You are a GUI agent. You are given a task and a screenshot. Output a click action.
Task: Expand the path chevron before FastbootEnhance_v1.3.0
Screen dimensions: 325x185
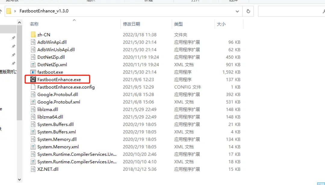coord(15,11)
